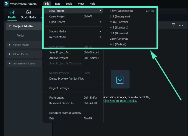Expand the Adjustment Layer section
Image resolution: width=188 pixels, height=136 pixels.
click(x=10, y=64)
